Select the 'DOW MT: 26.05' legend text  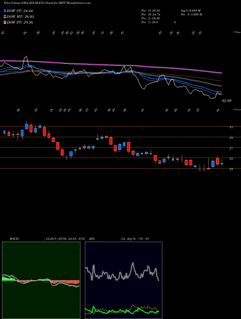(20, 17)
